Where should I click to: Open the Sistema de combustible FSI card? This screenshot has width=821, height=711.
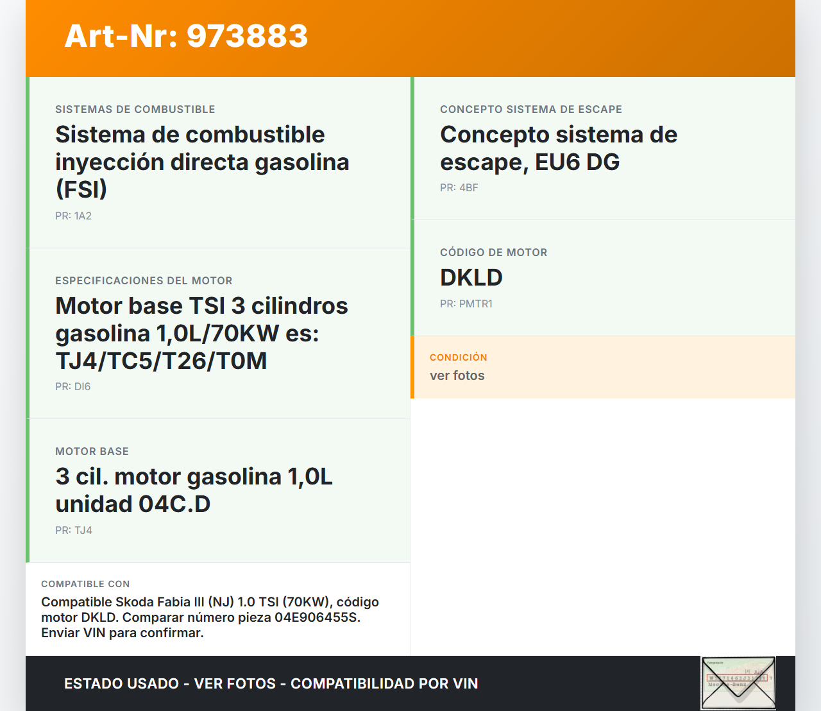218,160
